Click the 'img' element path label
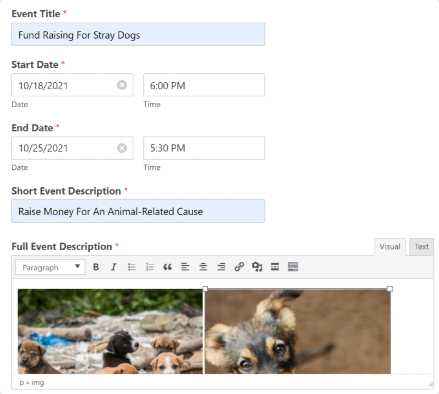This screenshot has height=394, width=439. tap(37, 383)
